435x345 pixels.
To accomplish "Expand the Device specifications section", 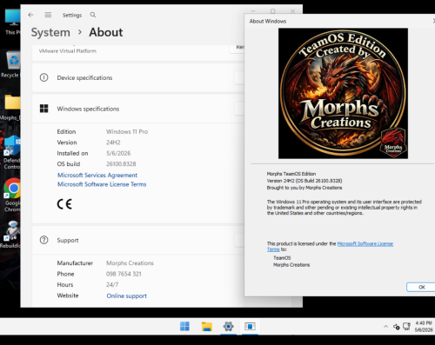I will (138, 77).
